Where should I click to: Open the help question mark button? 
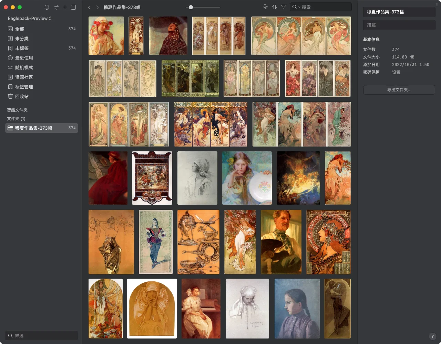point(432,336)
